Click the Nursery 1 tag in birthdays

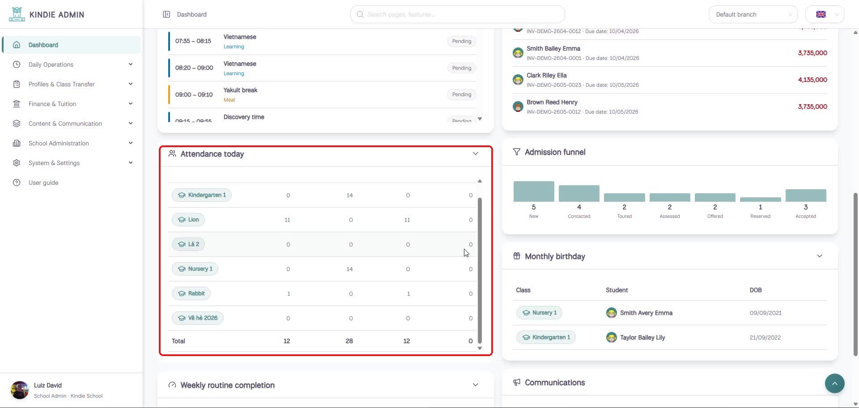click(x=539, y=313)
